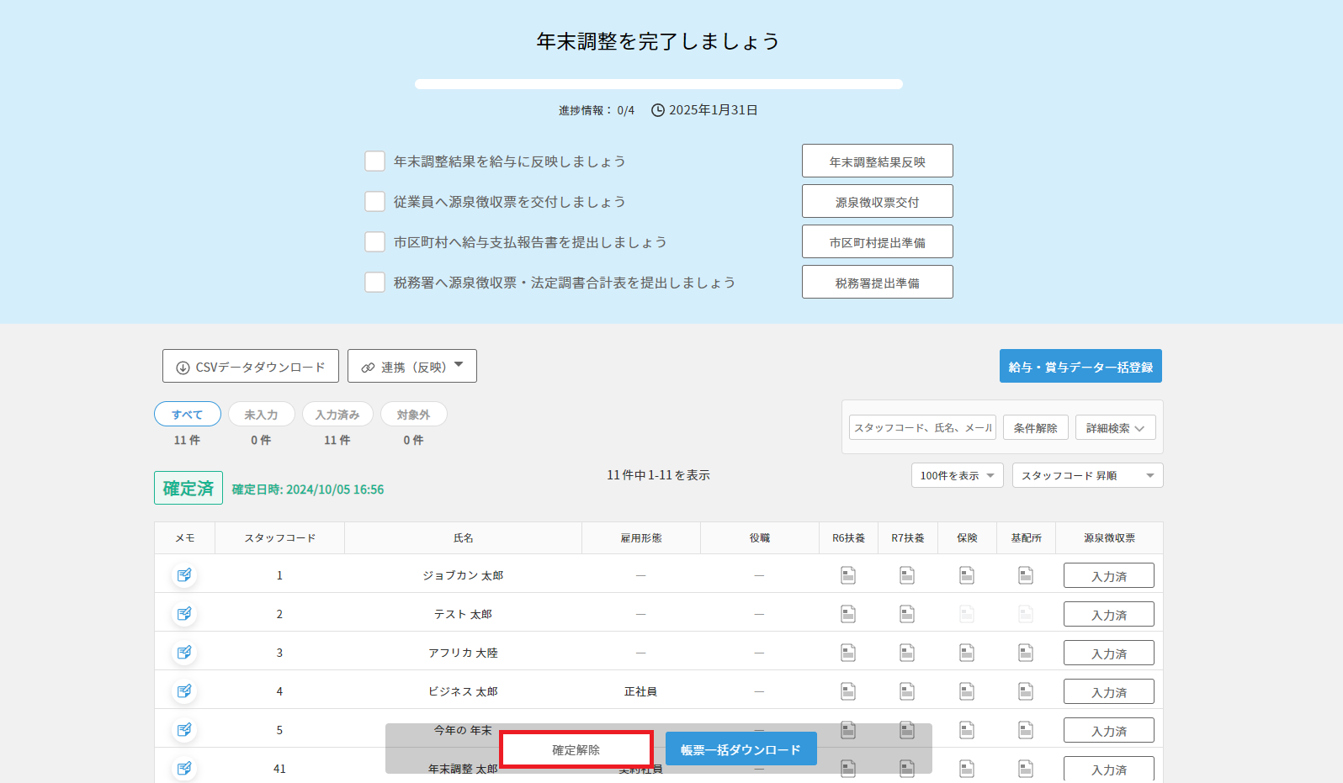Open R6扶養 document for ジョブカン 太郎
The height and width of the screenshot is (783, 1343).
848,575
